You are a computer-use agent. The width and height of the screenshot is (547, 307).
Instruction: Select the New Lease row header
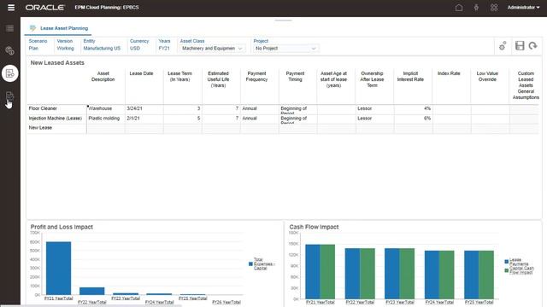click(57, 128)
